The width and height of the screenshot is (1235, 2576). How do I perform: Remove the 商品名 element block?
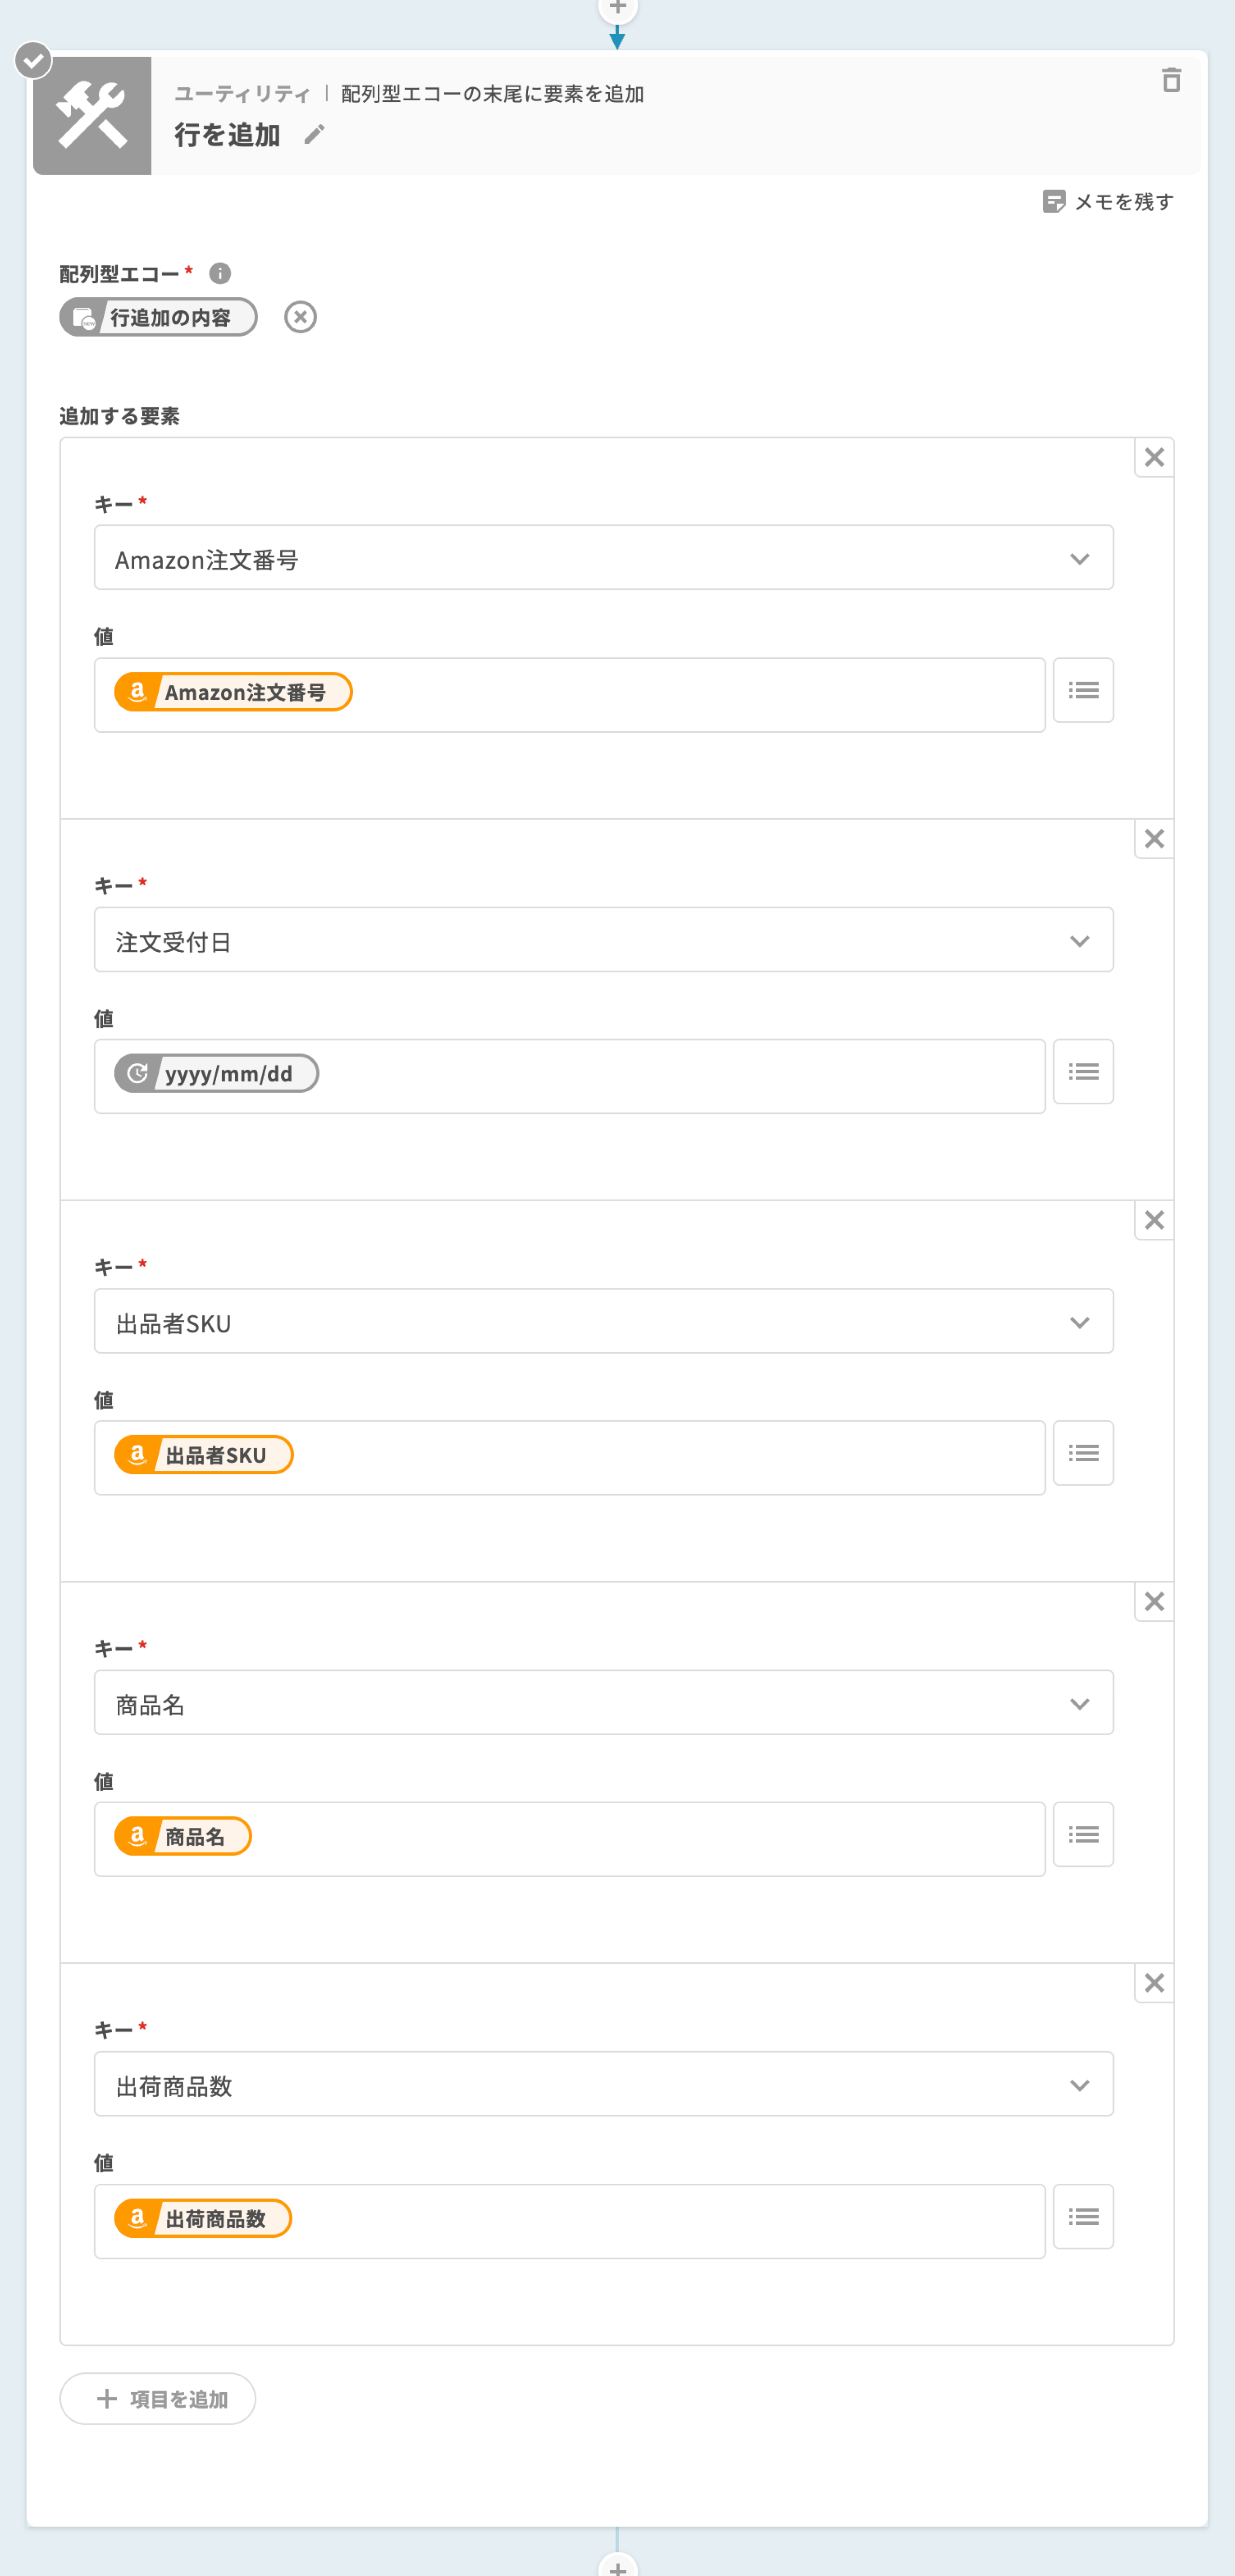[1153, 1602]
